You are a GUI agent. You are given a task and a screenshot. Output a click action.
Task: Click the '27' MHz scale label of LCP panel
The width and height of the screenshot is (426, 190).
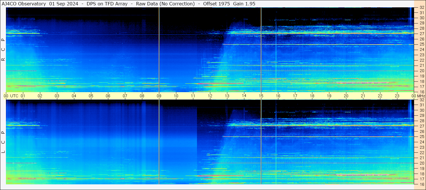tap(422, 126)
